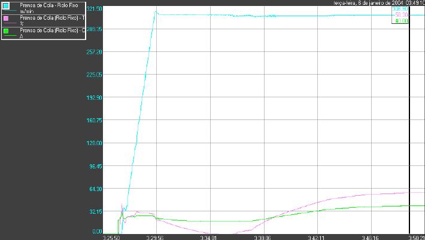Click the 321.50 label on the Y axis
The image size is (425, 240).
click(x=95, y=9)
